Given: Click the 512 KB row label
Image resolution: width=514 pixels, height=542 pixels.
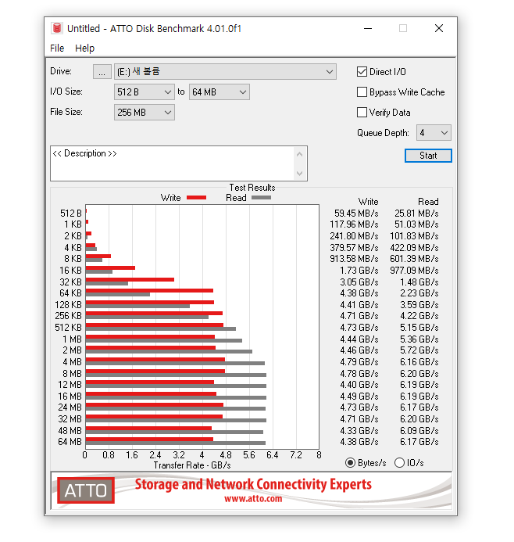Looking at the screenshot, I should pos(68,328).
